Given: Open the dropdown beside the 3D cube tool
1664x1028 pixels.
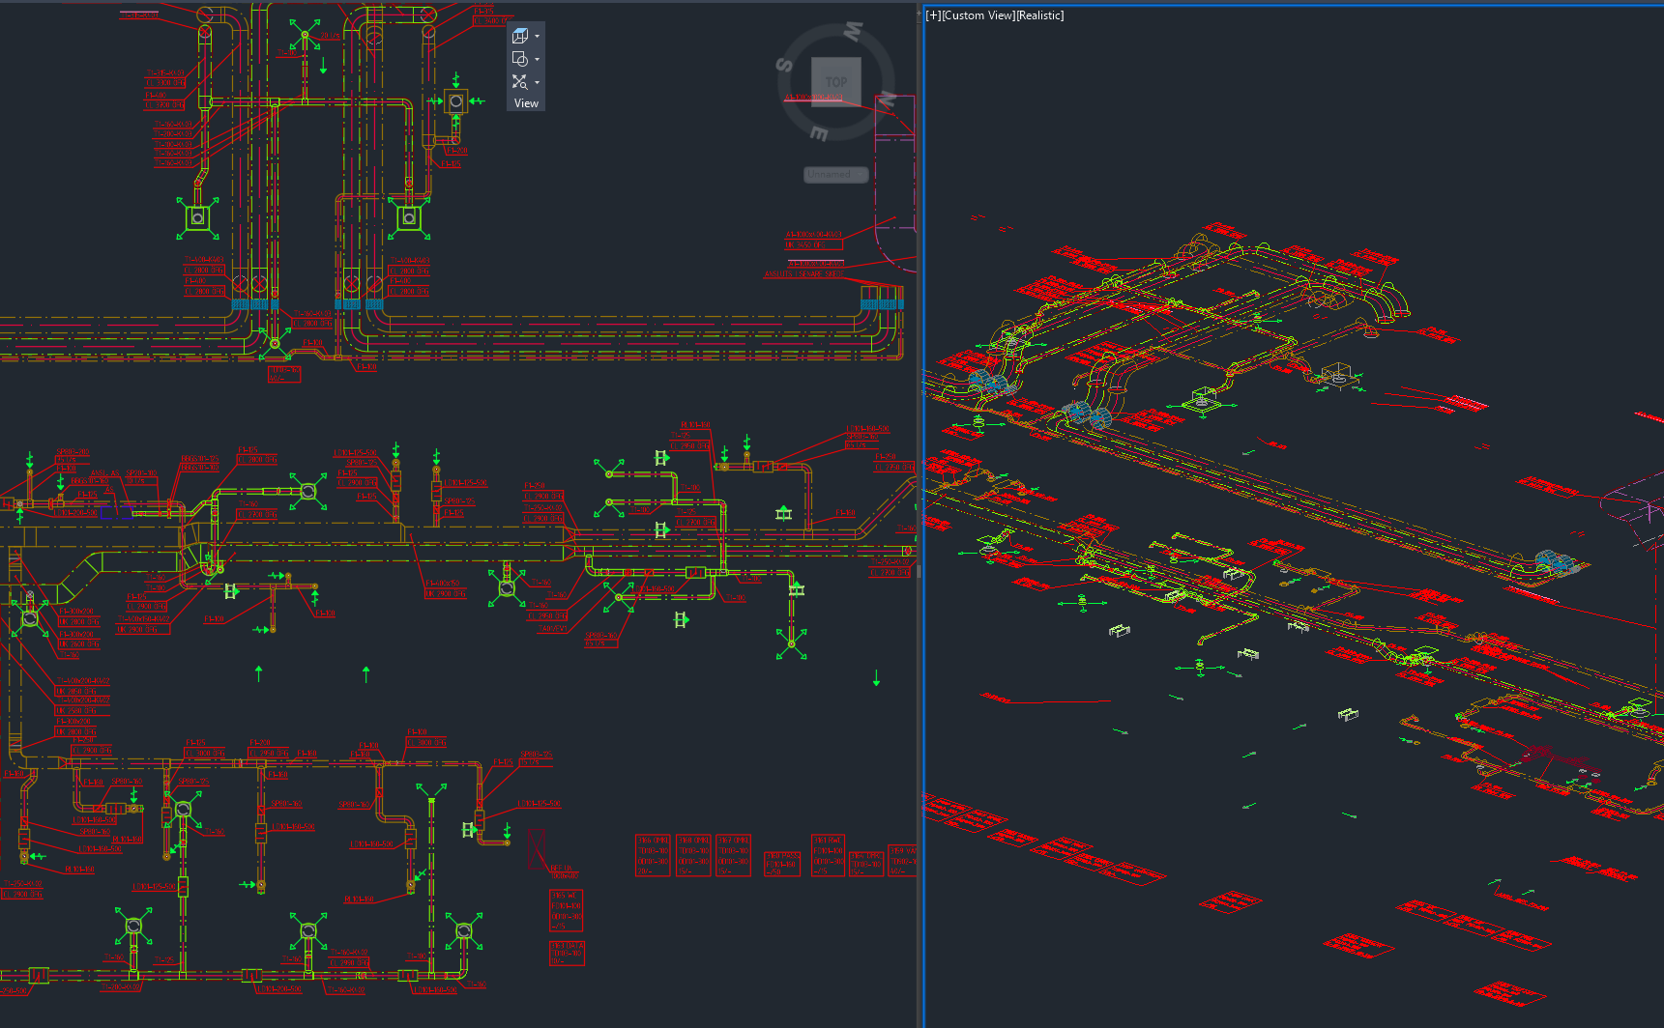Looking at the screenshot, I should tap(537, 36).
